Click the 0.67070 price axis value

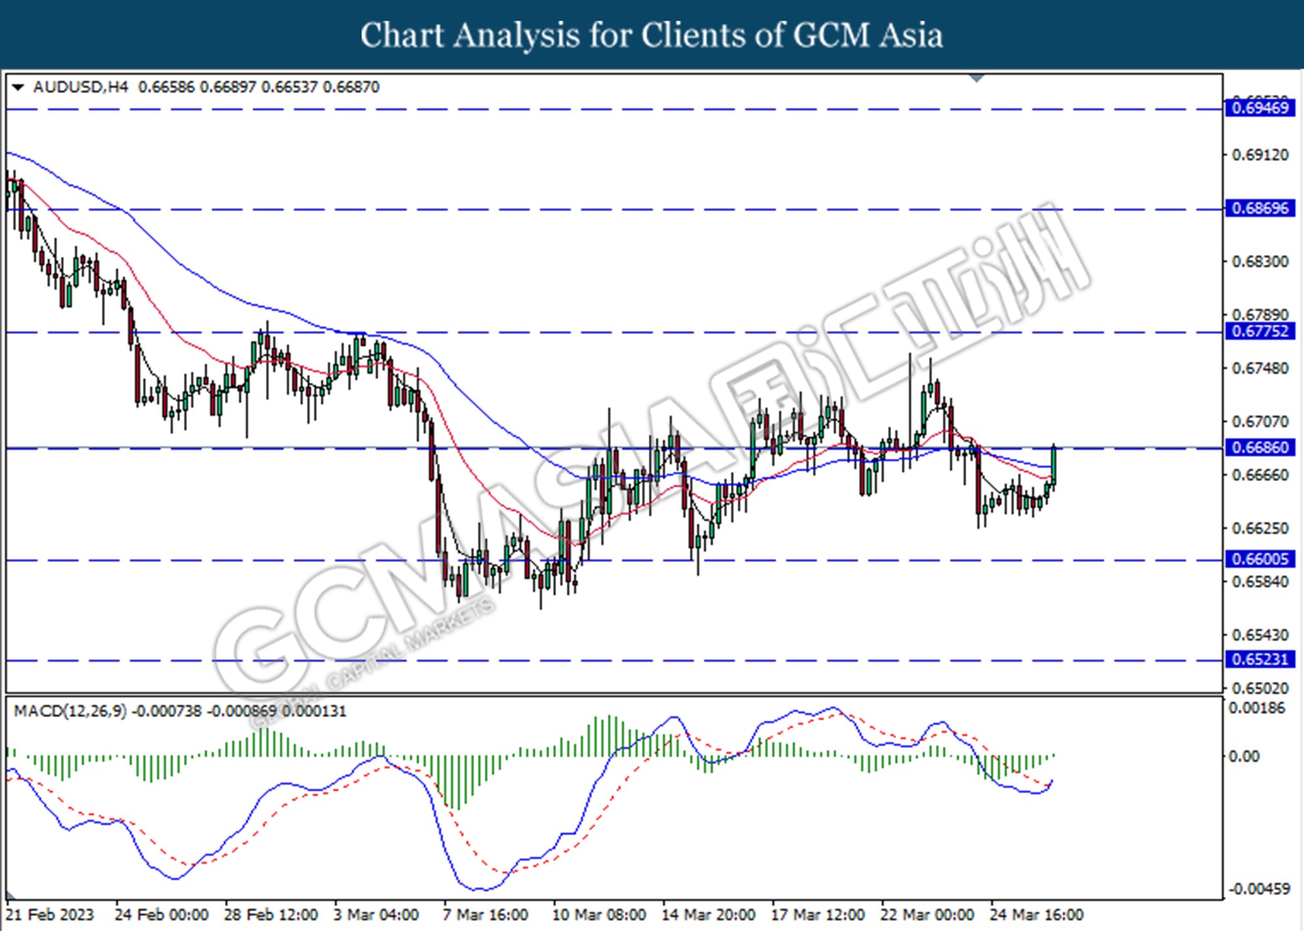(x=1260, y=422)
